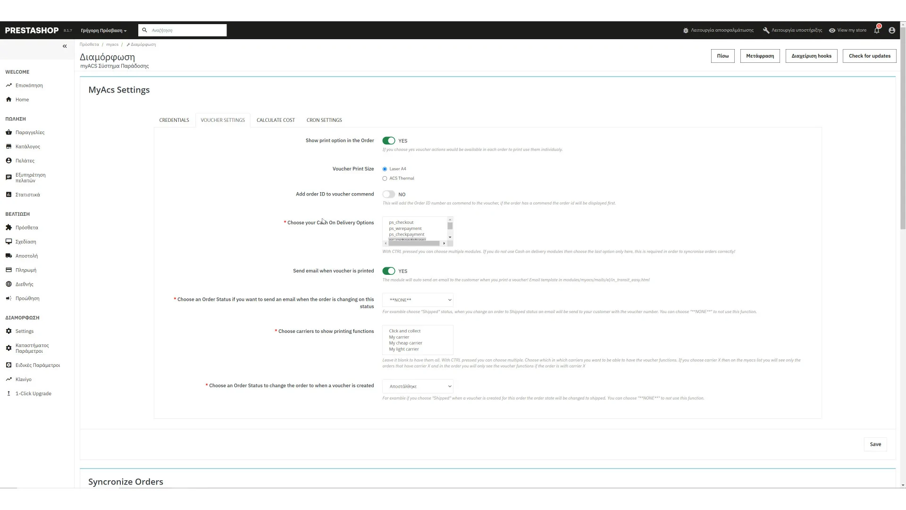Image resolution: width=906 pixels, height=510 pixels.
Task: Open notifications bell icon
Action: [x=877, y=30]
